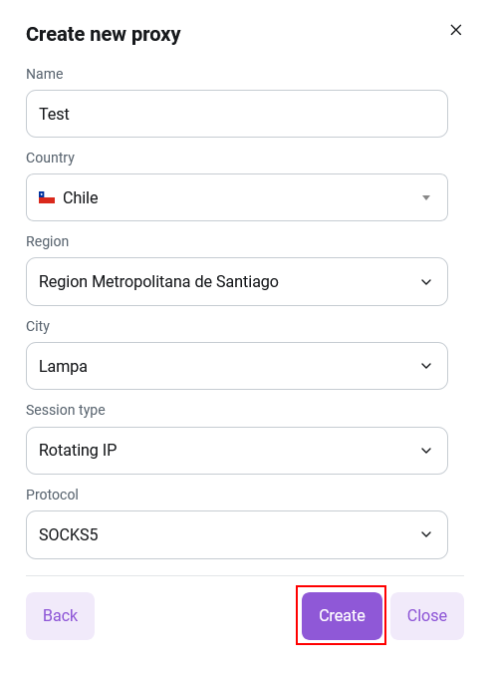493x673 pixels.
Task: Click the Chile flag icon
Action: (47, 197)
